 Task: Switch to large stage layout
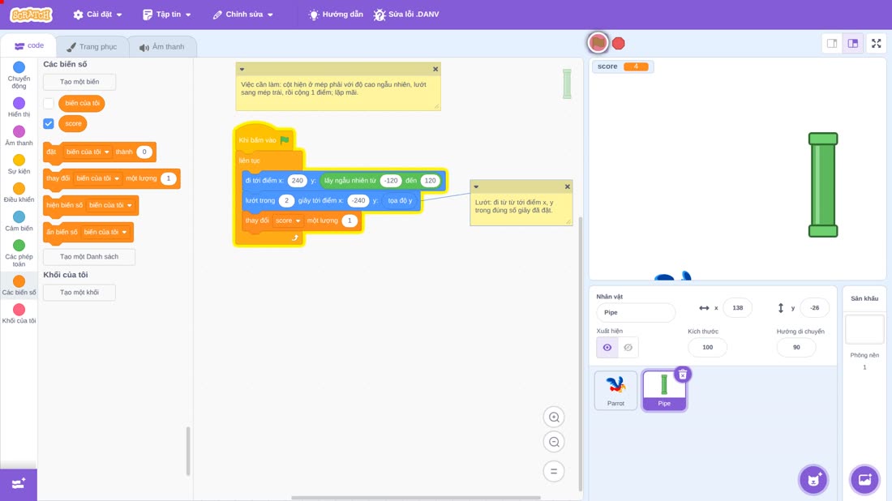[853, 43]
